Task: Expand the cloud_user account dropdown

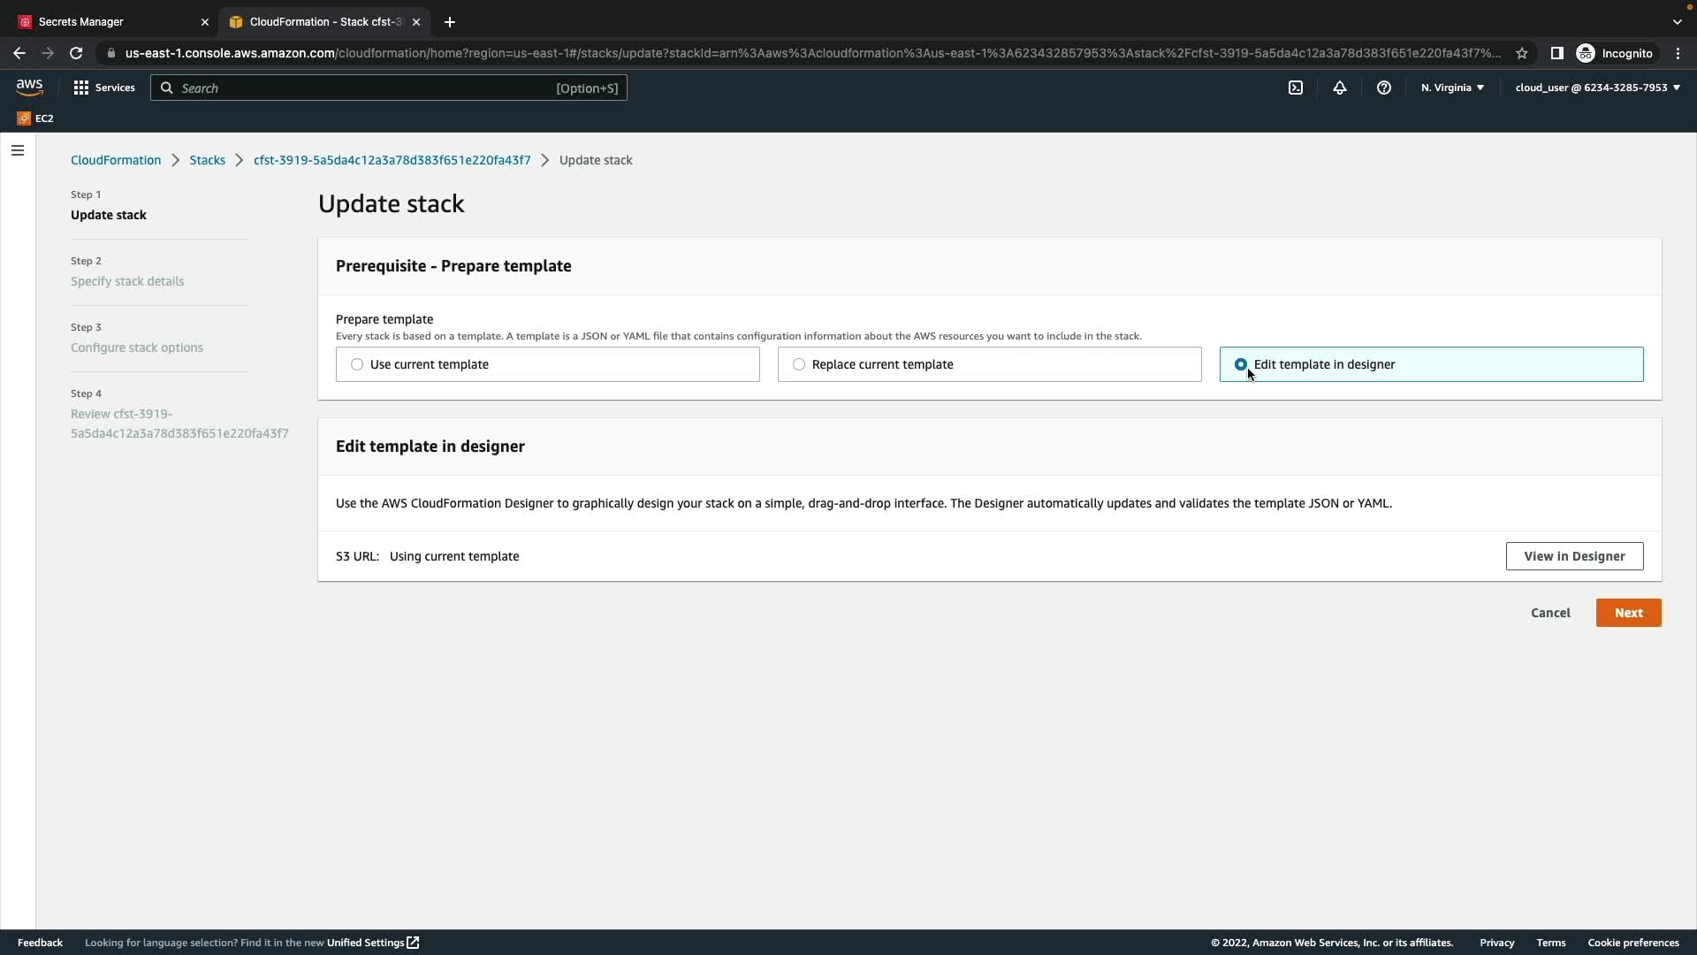Action: click(x=1597, y=88)
